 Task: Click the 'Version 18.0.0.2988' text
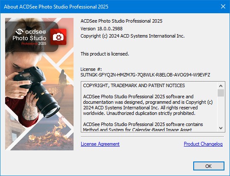(x=101, y=29)
